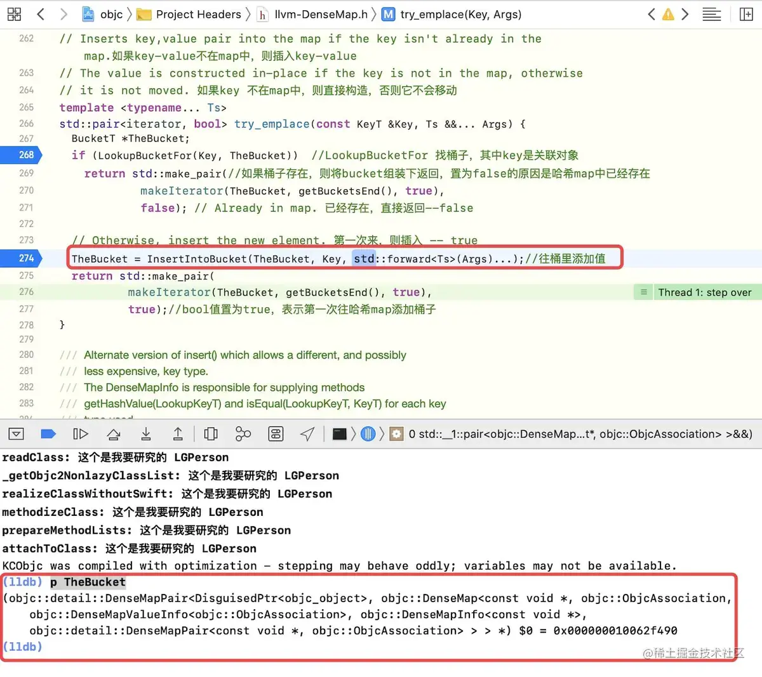This screenshot has width=762, height=677.
Task: Click 'try_emplace' in the line 266 declaration
Action: 272,124
